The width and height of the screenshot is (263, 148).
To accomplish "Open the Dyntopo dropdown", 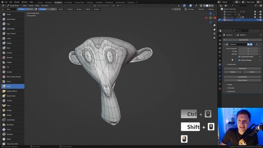I will (x=192, y=9).
